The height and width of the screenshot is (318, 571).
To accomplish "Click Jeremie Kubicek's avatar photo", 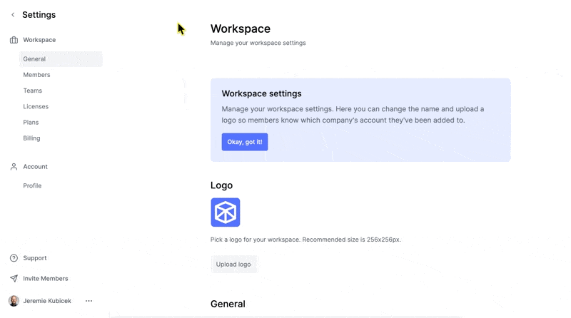I will point(14,301).
